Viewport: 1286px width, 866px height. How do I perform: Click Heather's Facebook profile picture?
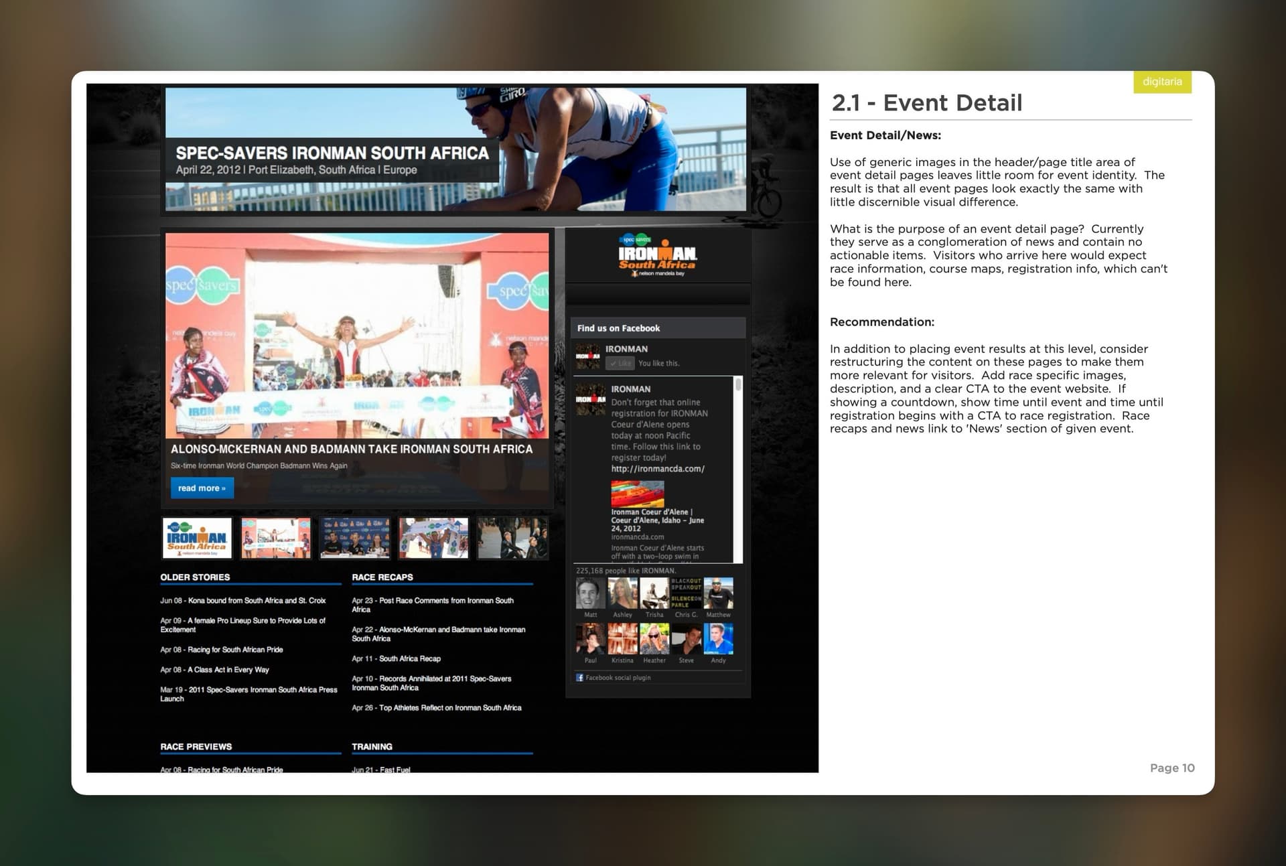point(654,638)
